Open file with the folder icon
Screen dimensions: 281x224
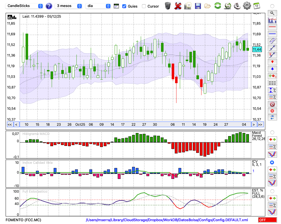(208, 6)
